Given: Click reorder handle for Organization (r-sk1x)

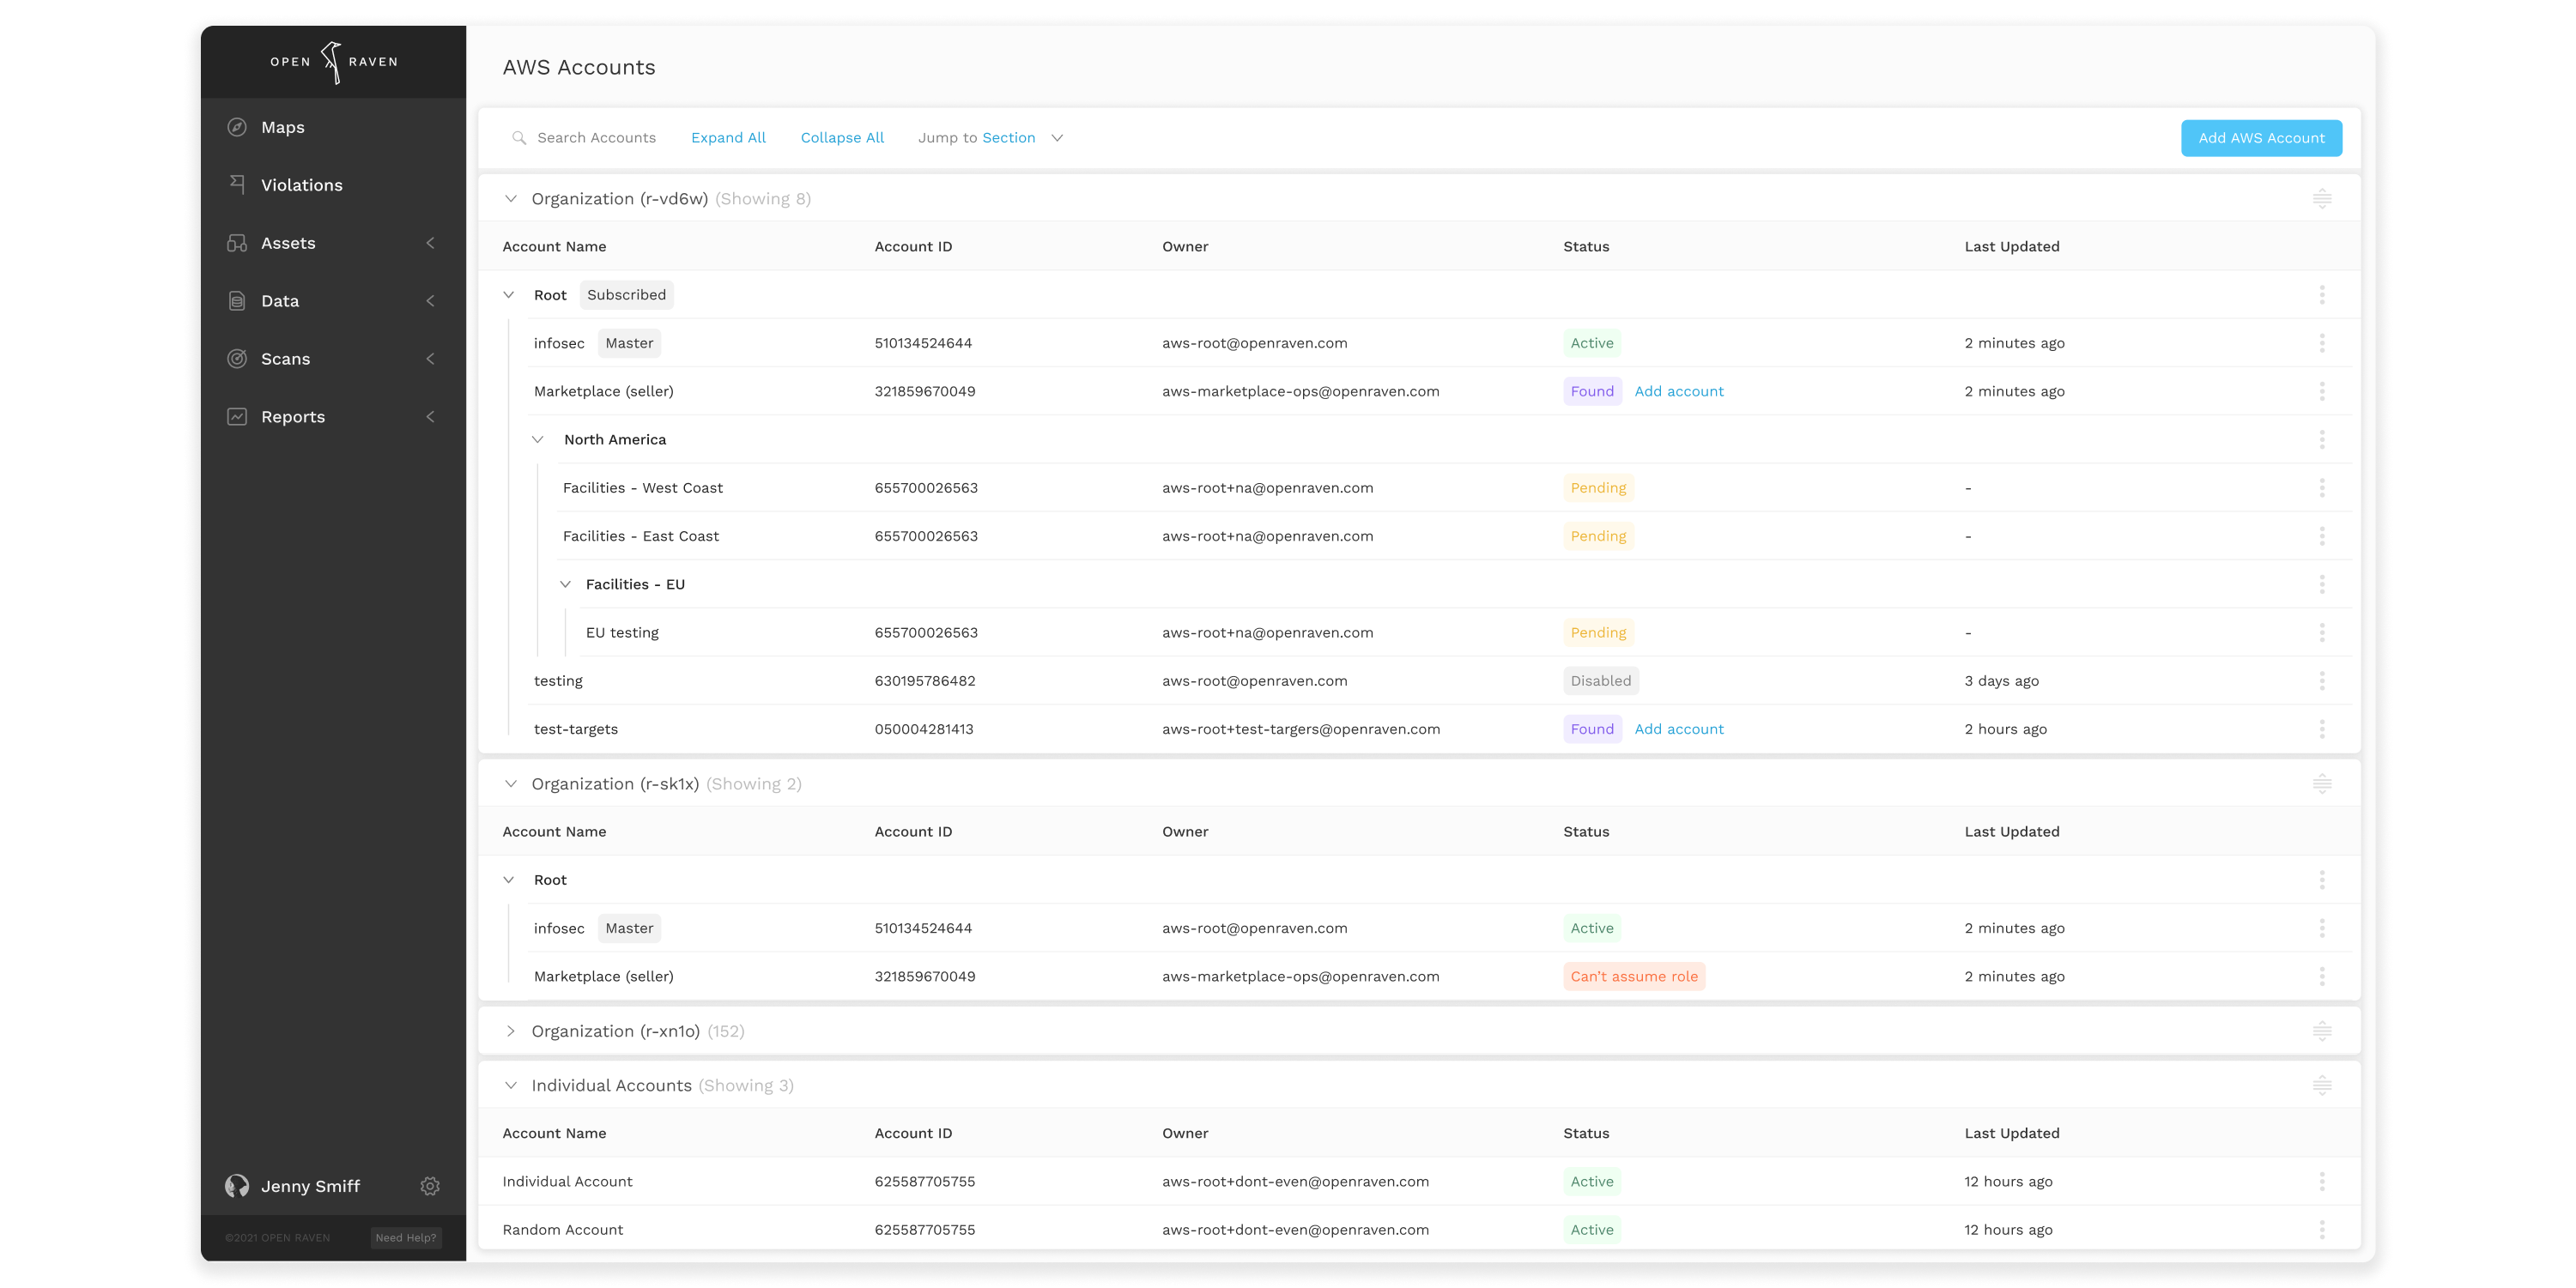Looking at the screenshot, I should pos(2322,784).
